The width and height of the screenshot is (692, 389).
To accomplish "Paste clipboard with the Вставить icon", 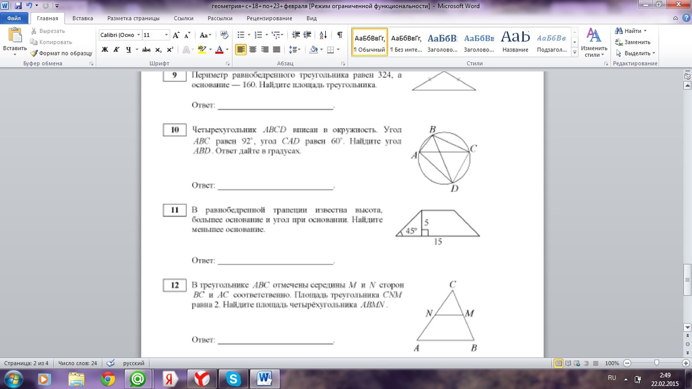I will (14, 35).
